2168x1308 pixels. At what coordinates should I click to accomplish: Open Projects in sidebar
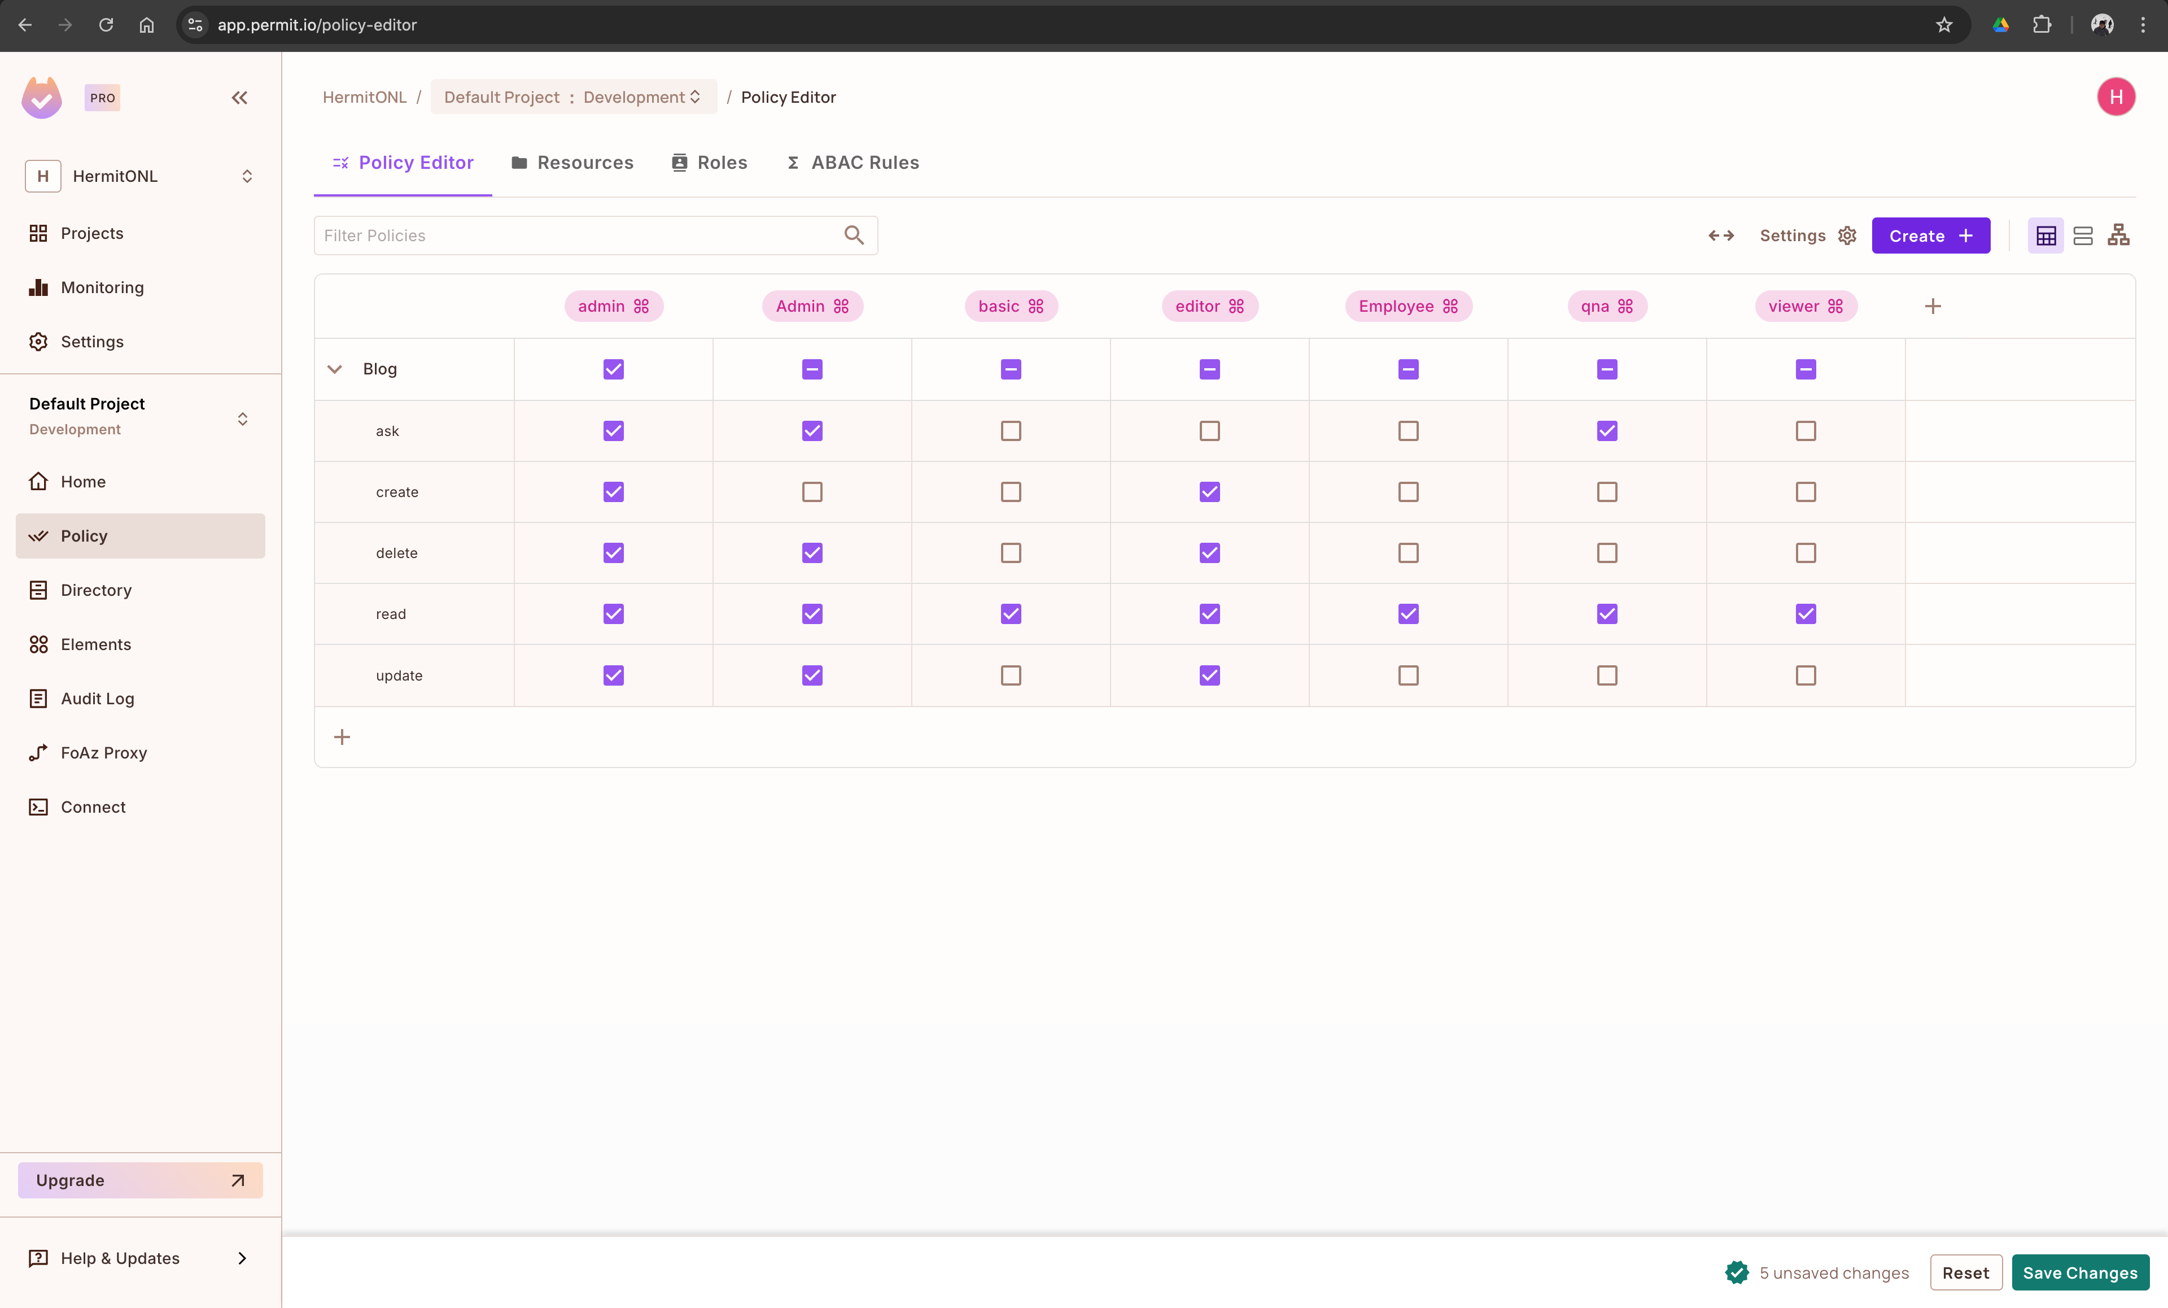coord(141,233)
